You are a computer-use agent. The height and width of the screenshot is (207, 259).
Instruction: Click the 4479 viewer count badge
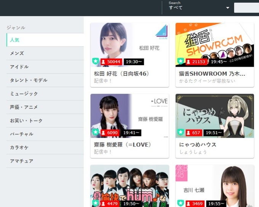point(110,204)
